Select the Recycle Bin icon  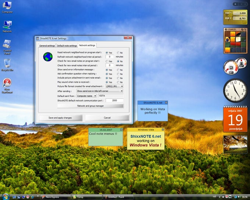pos(7,65)
